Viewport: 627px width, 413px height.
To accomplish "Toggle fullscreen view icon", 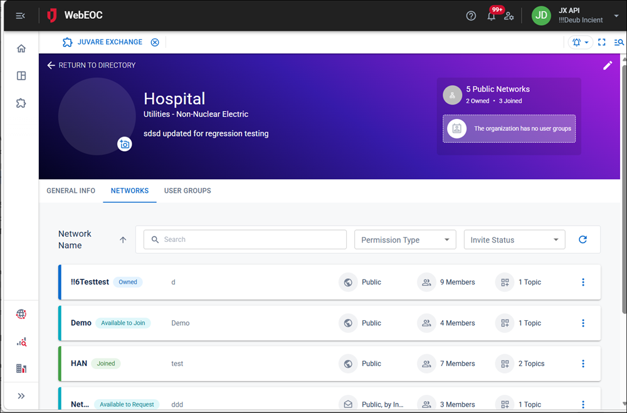I will point(602,43).
